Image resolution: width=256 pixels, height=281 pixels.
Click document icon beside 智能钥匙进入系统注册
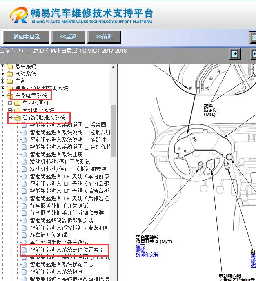(x=24, y=154)
